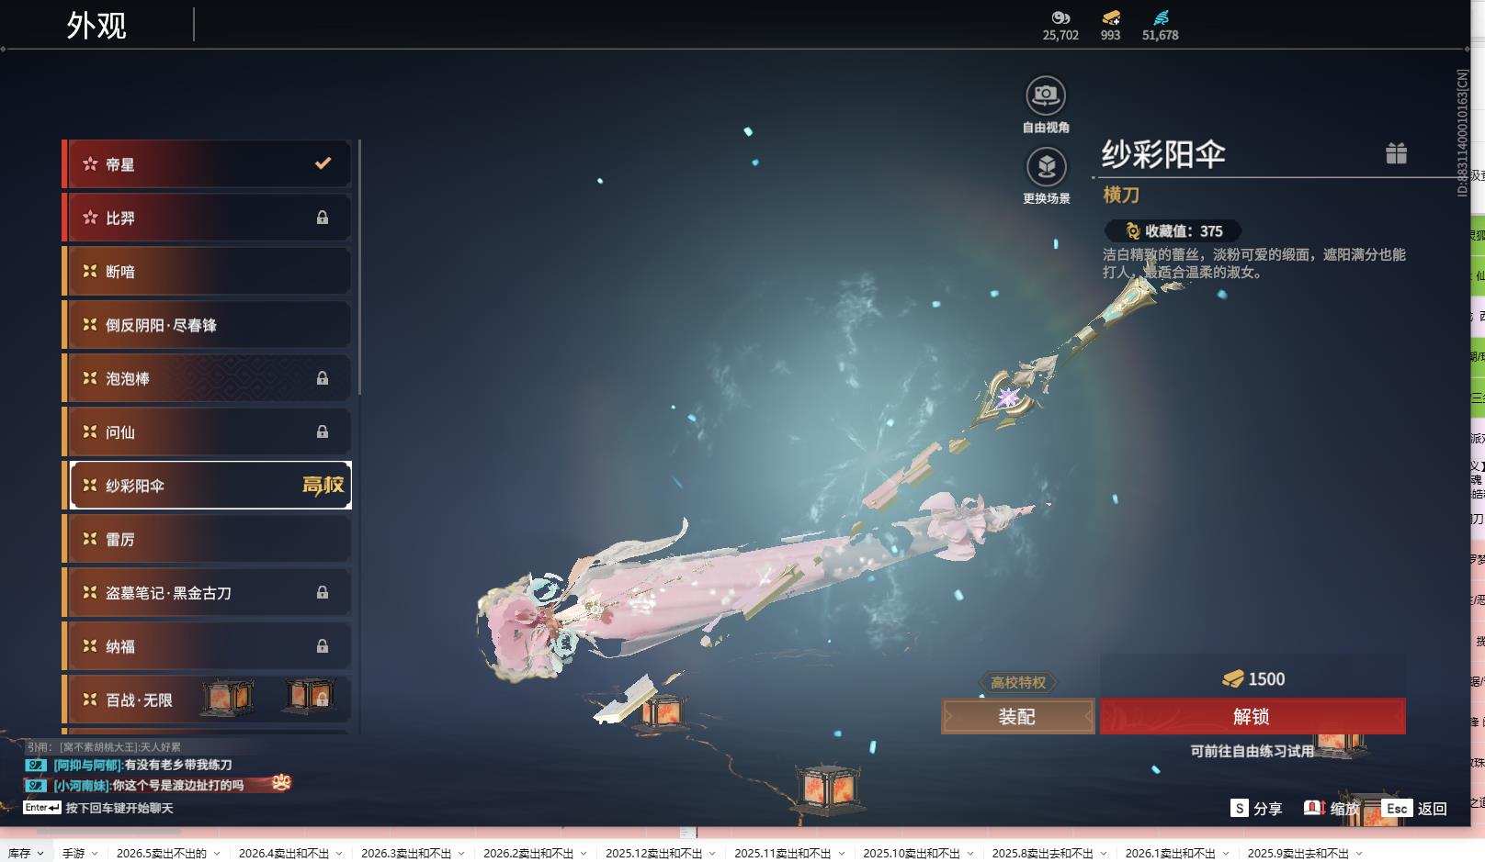Viewport: 1485px width, 862px height.
Task: Click the 装配 equip button
Action: click(x=1017, y=716)
